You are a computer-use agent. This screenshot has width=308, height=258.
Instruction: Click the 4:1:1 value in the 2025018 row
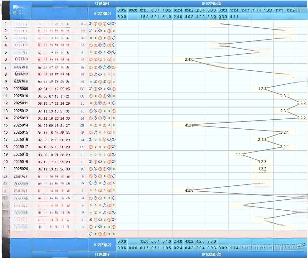(240, 155)
